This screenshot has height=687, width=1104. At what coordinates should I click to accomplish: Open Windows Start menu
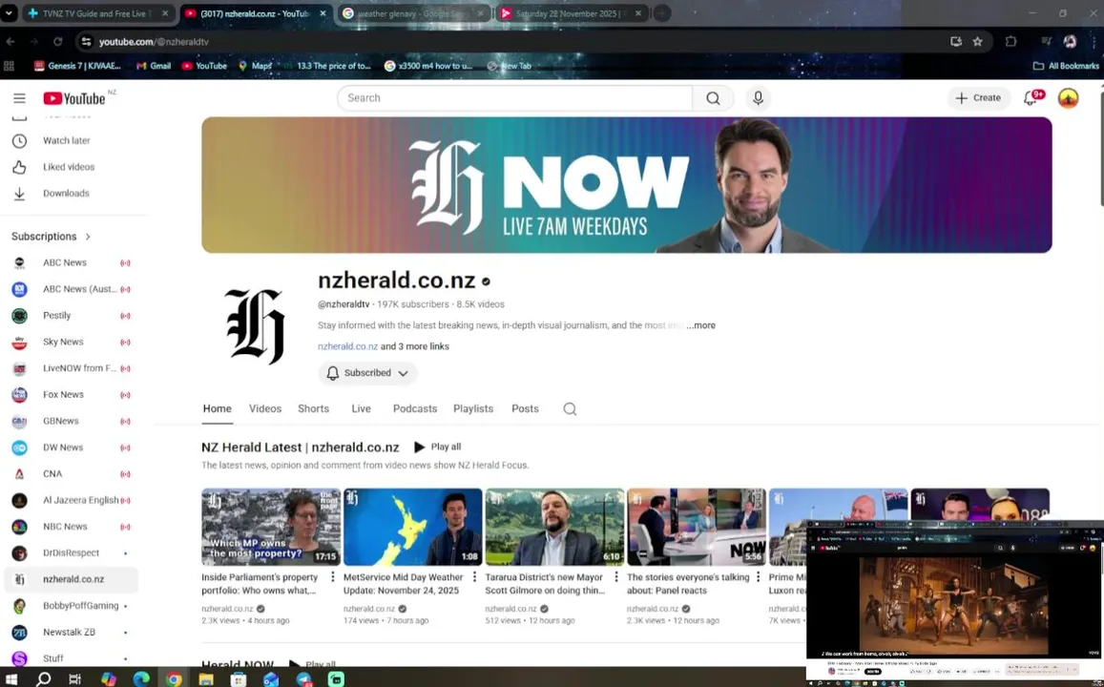click(x=11, y=679)
